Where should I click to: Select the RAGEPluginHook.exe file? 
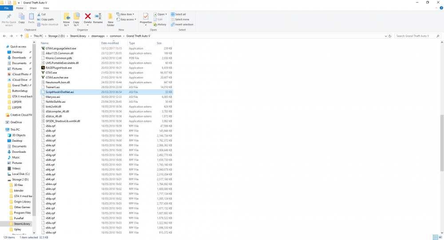click(x=59, y=68)
